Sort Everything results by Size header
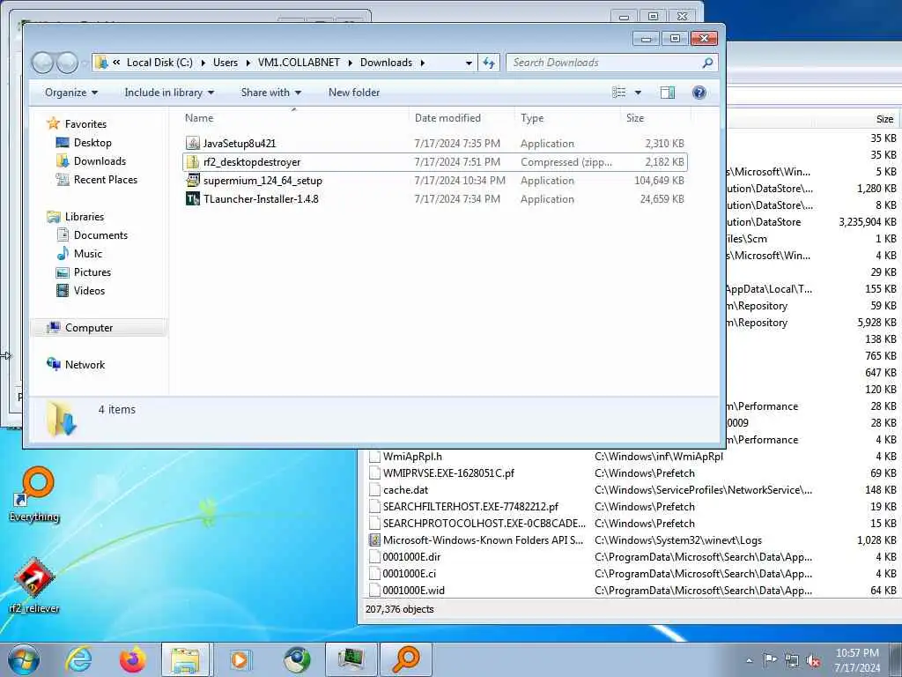902x677 pixels. [x=884, y=119]
